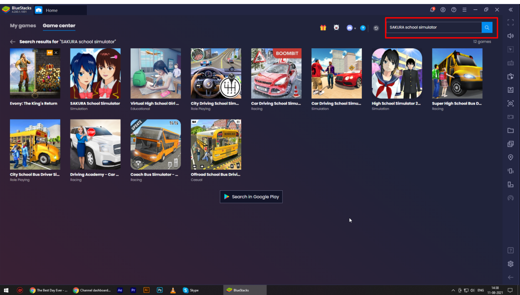Click the video record sidebar icon
Image resolution: width=520 pixels, height=295 pixels.
coord(510,117)
